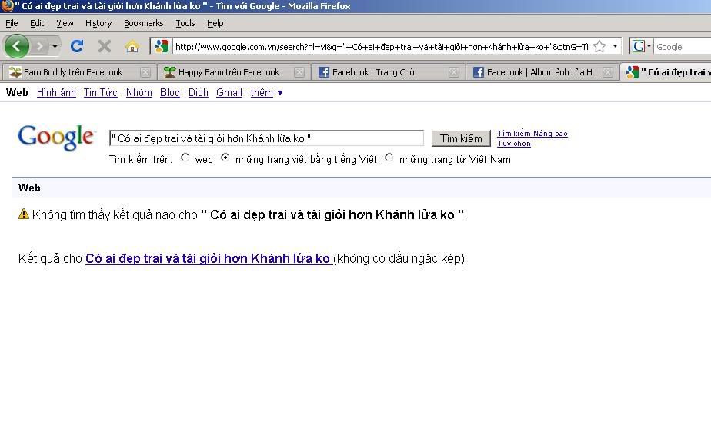Select the active Có ai đẹp trai tab
Image resolution: width=711 pixels, height=445 pixels.
click(x=666, y=72)
